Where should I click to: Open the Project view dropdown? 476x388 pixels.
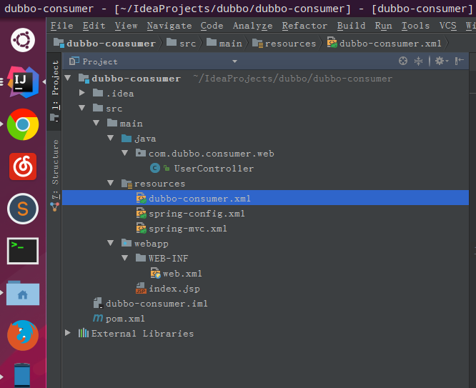[x=234, y=61]
